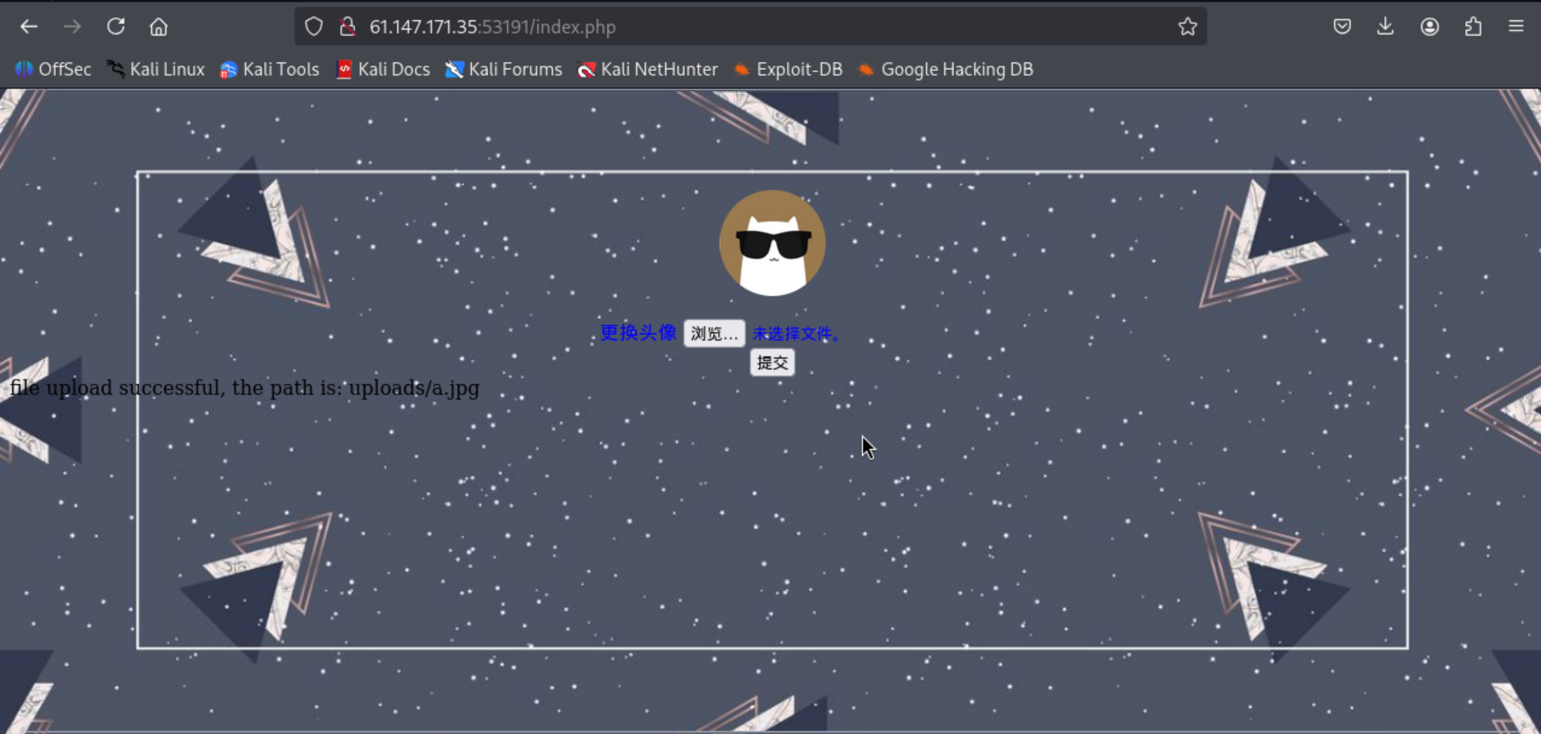Screen dimensions: 1541x734
Task: Click the 未选择文件。 status text
Action: click(797, 333)
